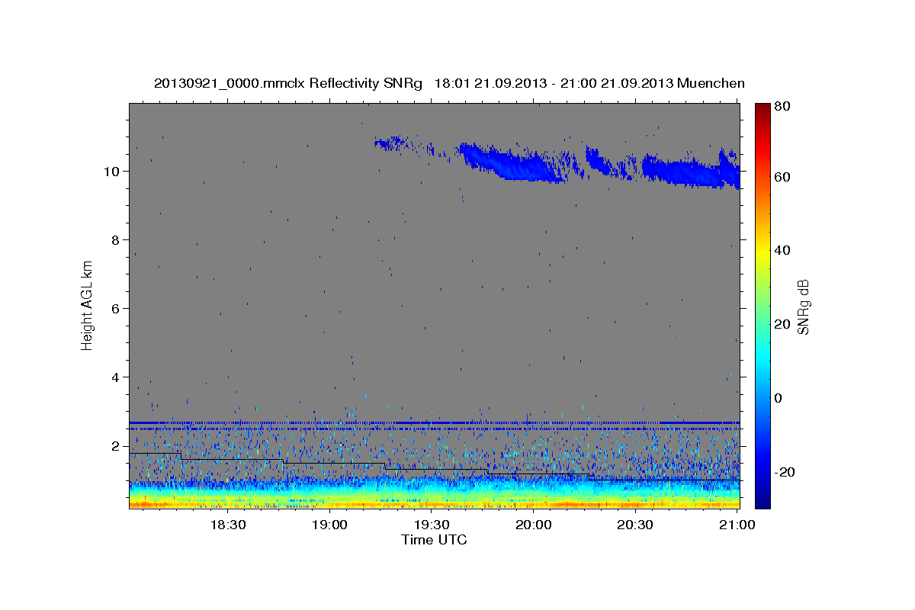The height and width of the screenshot is (610, 915).
Task: Click the height tick label 8
Action: [117, 239]
